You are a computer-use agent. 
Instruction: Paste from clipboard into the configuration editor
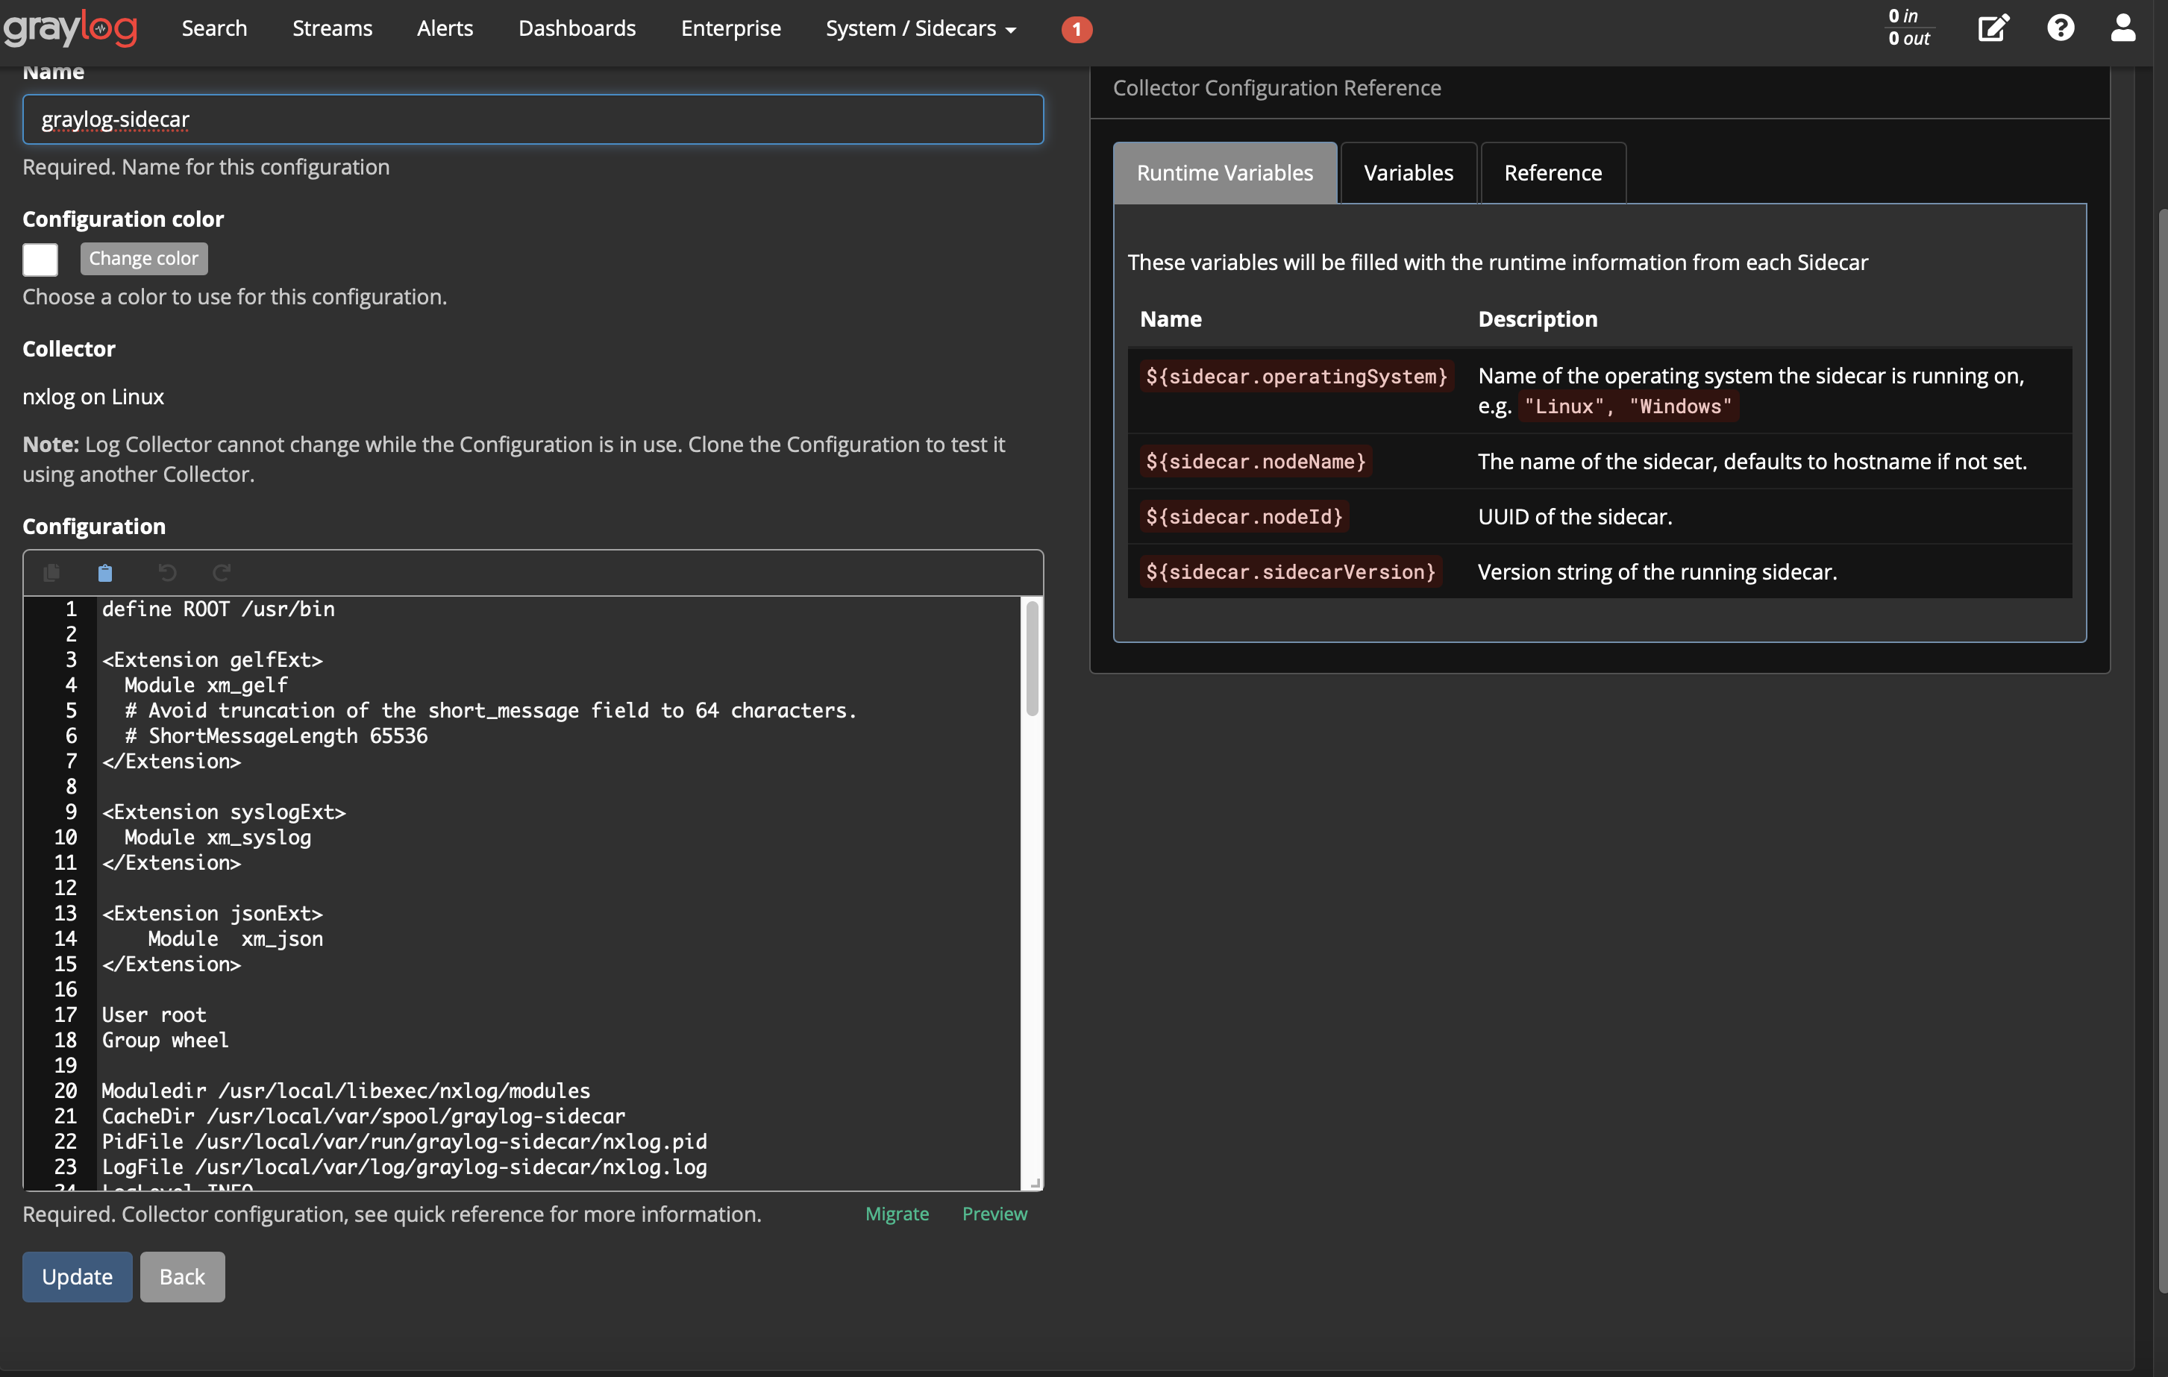[105, 572]
